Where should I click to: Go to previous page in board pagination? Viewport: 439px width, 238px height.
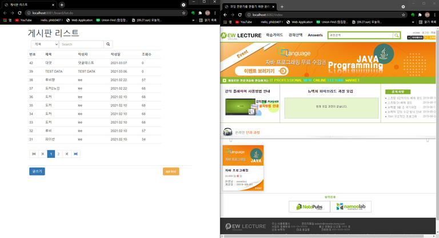pos(42,154)
